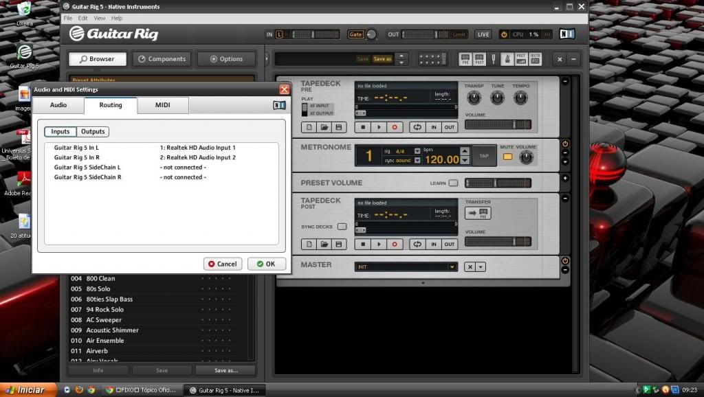Collapse the Tapedeck Pre module

(x=565, y=81)
